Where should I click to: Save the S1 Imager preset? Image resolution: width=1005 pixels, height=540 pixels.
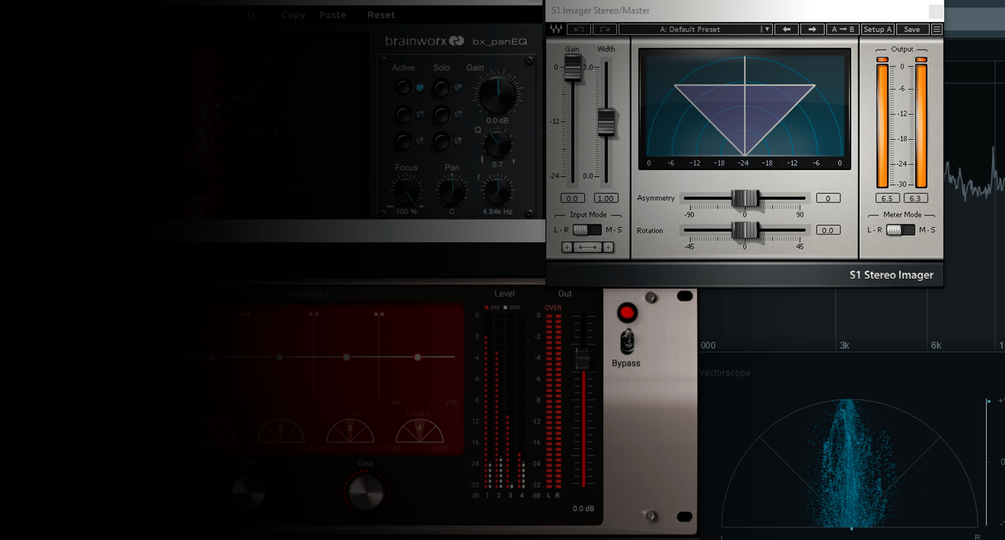912,29
